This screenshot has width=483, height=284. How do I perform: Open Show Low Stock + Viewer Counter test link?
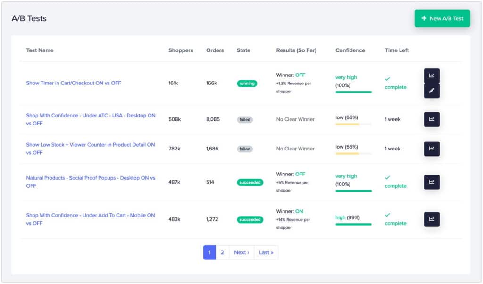point(91,149)
